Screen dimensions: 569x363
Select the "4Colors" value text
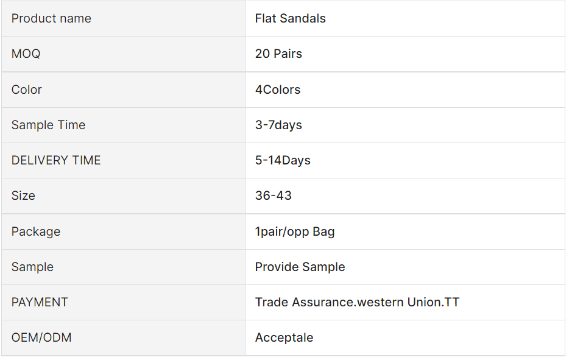click(x=278, y=90)
